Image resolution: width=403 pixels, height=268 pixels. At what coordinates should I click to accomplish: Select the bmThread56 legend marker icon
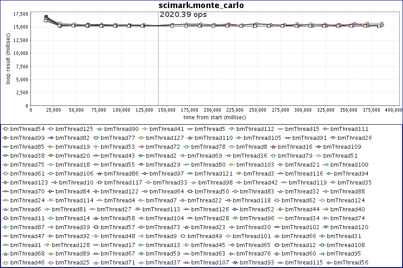tap(330, 263)
